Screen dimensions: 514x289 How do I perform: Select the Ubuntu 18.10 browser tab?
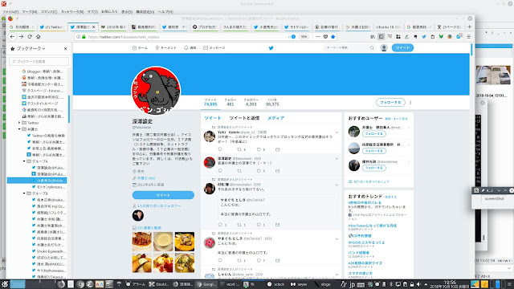pos(388,26)
